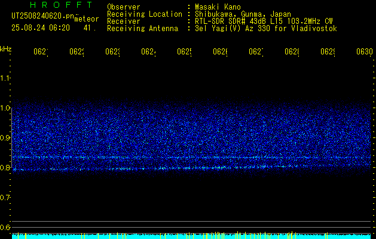Click the Receiver field label
This screenshot has width=376, height=239.
124,22
